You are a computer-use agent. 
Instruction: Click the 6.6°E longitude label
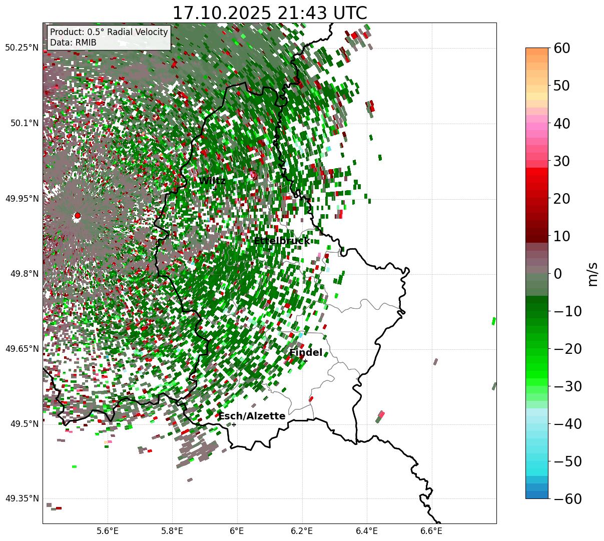[x=432, y=531]
